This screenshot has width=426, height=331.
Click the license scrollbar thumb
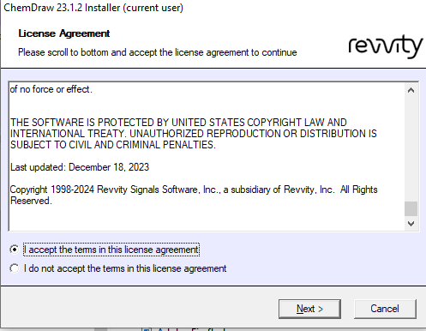pyautogui.click(x=411, y=208)
